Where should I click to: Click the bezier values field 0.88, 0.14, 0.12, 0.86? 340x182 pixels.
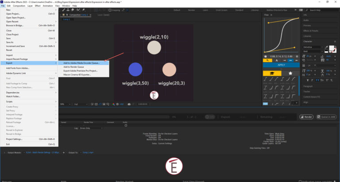click(x=281, y=56)
